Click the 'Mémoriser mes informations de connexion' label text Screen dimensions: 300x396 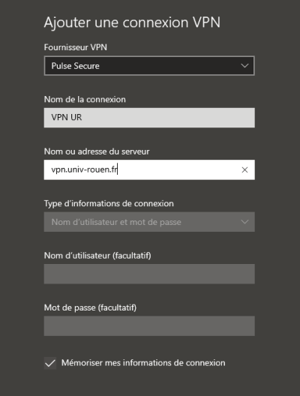click(x=143, y=363)
